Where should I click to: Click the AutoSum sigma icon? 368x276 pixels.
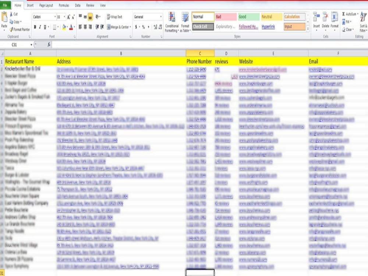pyautogui.click(x=344, y=14)
